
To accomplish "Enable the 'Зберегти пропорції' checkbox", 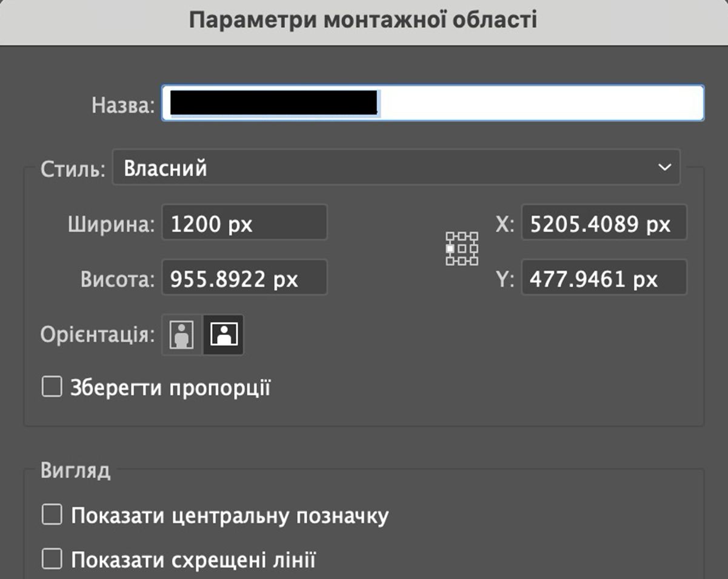I will click(52, 386).
